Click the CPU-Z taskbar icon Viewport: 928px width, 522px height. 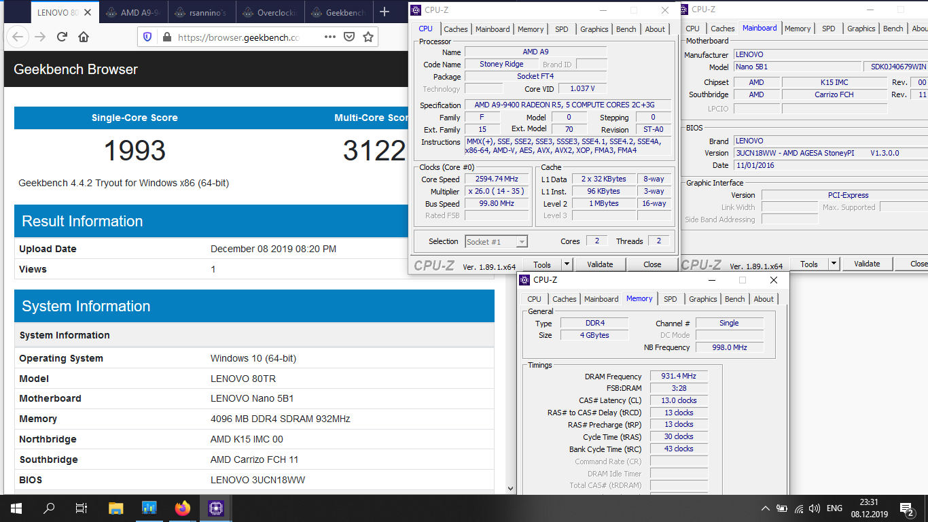216,508
